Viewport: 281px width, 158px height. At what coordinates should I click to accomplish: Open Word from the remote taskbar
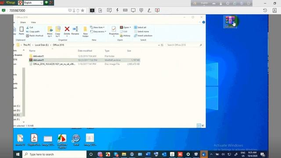pos(148,154)
